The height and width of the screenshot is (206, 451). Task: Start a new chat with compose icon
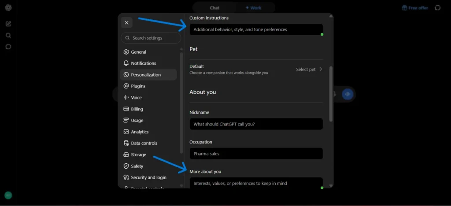tap(8, 24)
